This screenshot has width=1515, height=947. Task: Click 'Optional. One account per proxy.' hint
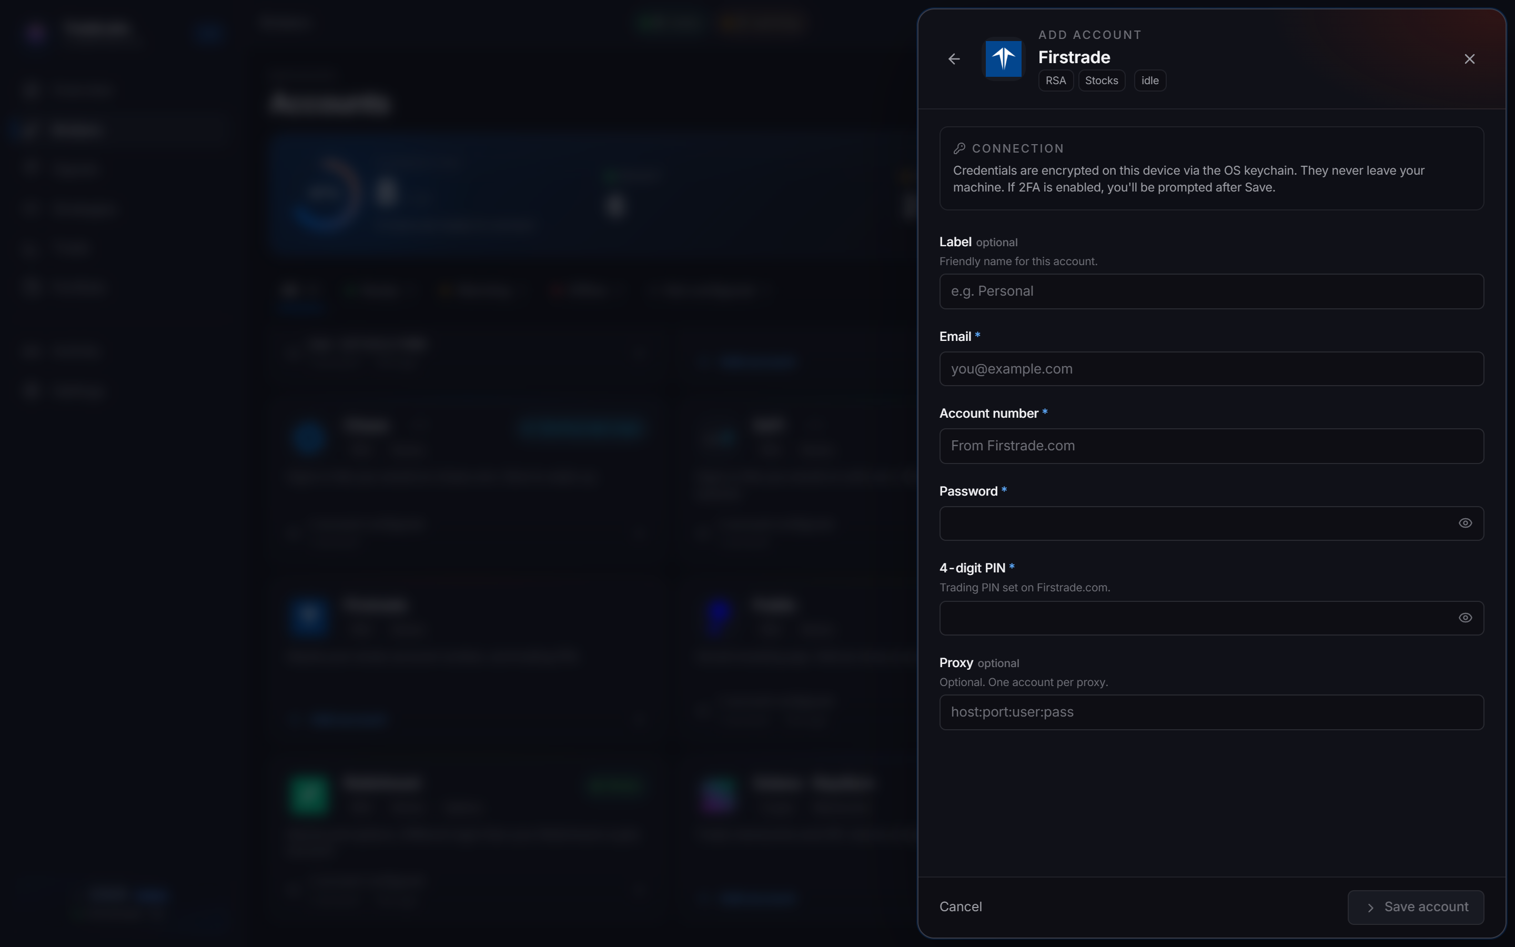pos(1024,683)
